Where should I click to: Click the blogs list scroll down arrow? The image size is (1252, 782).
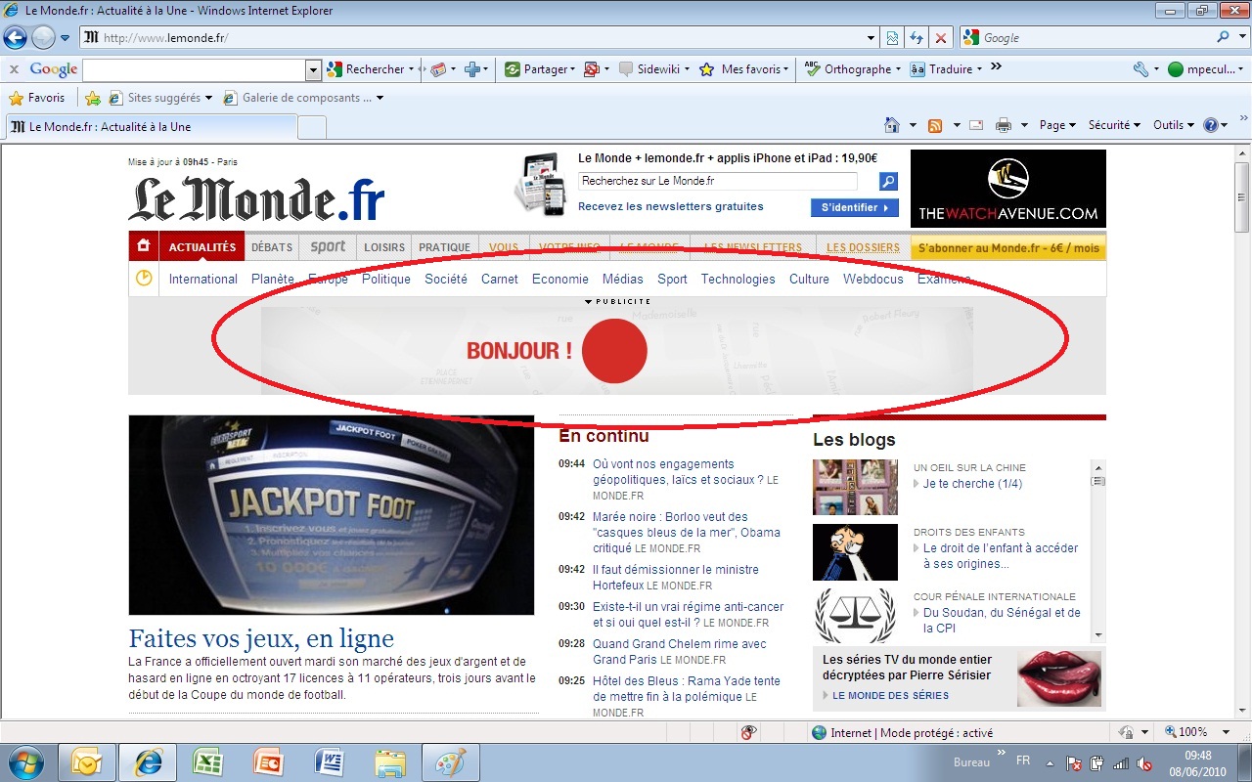click(1098, 634)
